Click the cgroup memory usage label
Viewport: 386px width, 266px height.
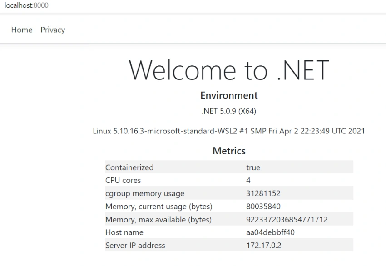point(145,194)
